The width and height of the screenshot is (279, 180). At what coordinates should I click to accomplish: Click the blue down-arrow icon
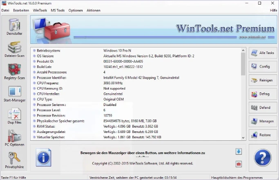[x=239, y=151]
